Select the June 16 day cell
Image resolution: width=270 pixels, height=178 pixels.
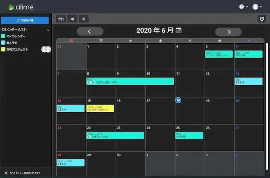pyautogui.click(x=130, y=111)
